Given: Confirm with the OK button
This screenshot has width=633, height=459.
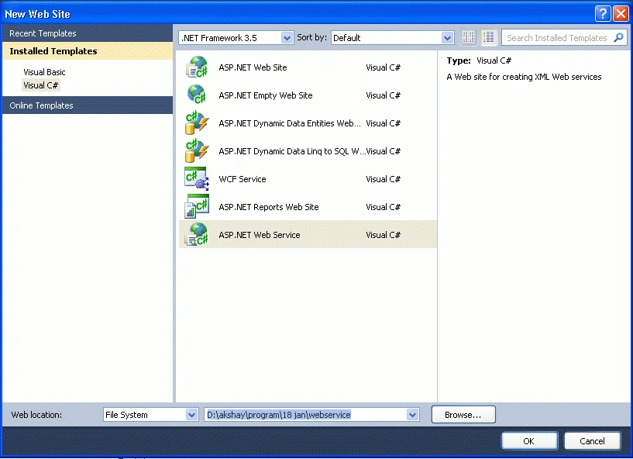Looking at the screenshot, I should coord(529,441).
